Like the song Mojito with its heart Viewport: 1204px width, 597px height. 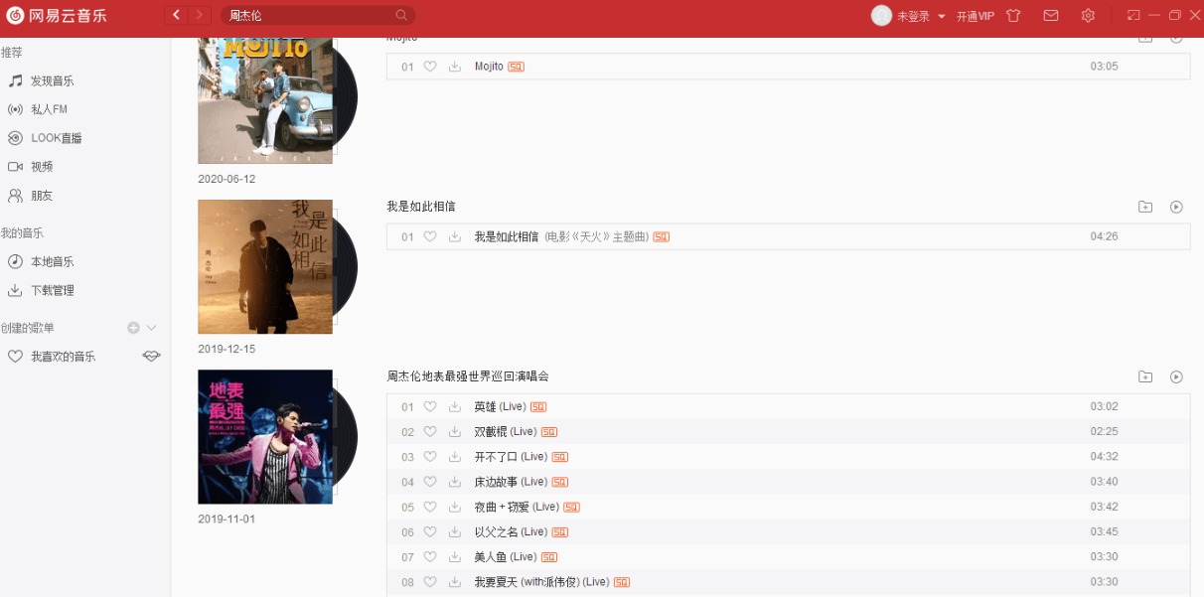(x=430, y=67)
